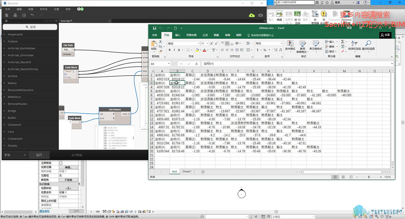This screenshot has height=219, width=405.
Task: Click the camera export image icon in Dynamo
Action: click(x=261, y=15)
